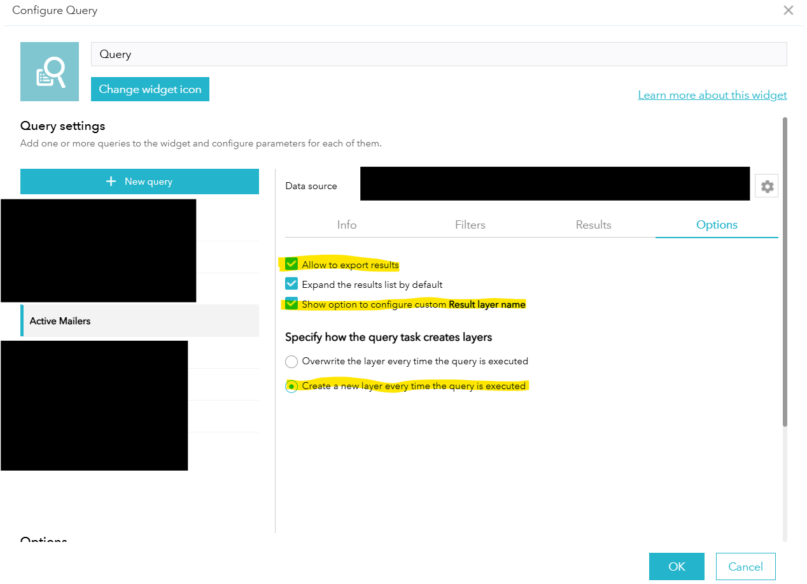Click the "Change widget icon" button
This screenshot has height=584, width=807.
point(150,89)
